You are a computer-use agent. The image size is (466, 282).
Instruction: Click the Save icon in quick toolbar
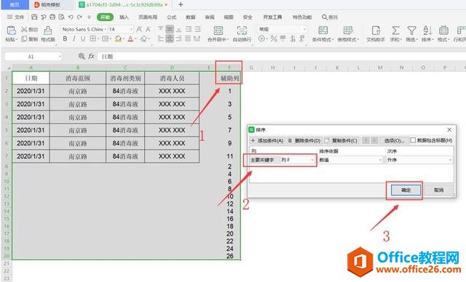34,17
